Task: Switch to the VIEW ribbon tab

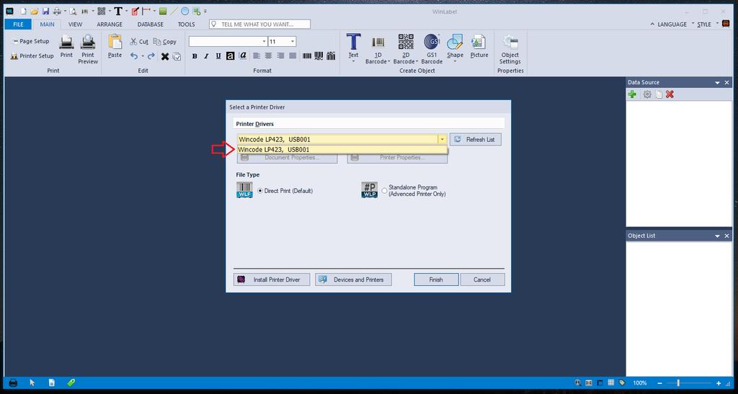Action: 75,24
